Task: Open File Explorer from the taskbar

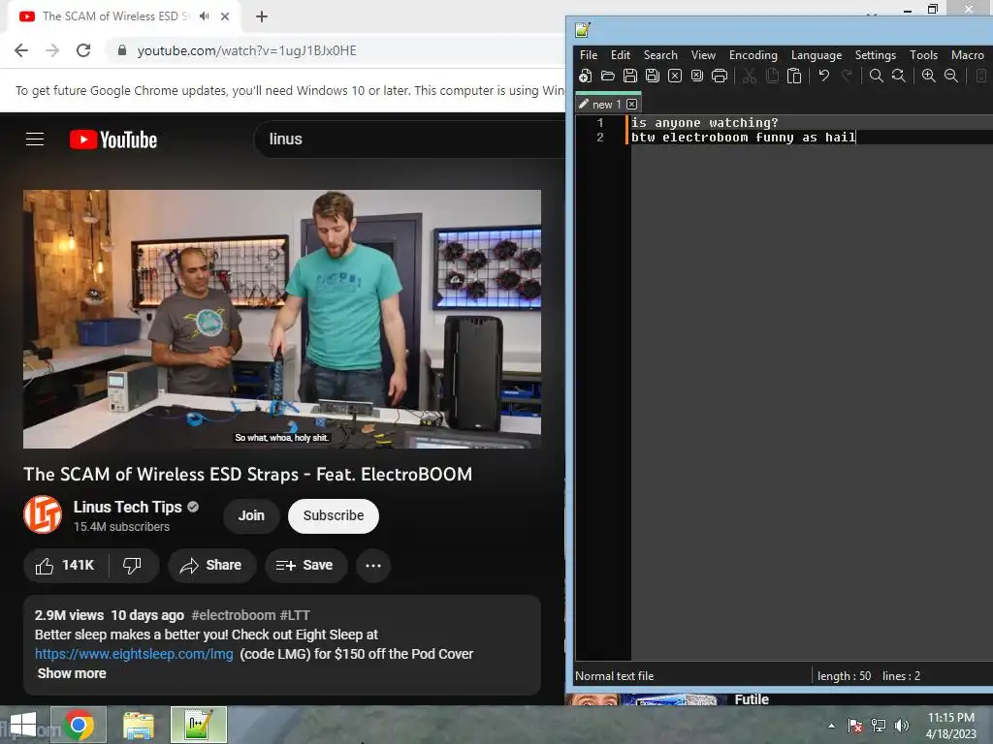Action: (138, 725)
